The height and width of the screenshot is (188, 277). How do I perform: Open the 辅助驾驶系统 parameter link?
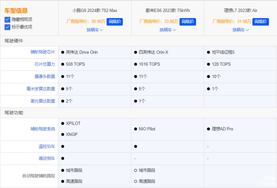coord(43,129)
